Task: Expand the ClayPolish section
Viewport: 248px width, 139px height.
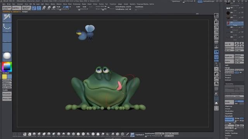Action: tap(229, 114)
